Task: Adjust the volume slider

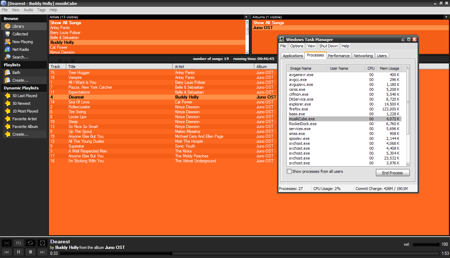Action: [x=425, y=244]
